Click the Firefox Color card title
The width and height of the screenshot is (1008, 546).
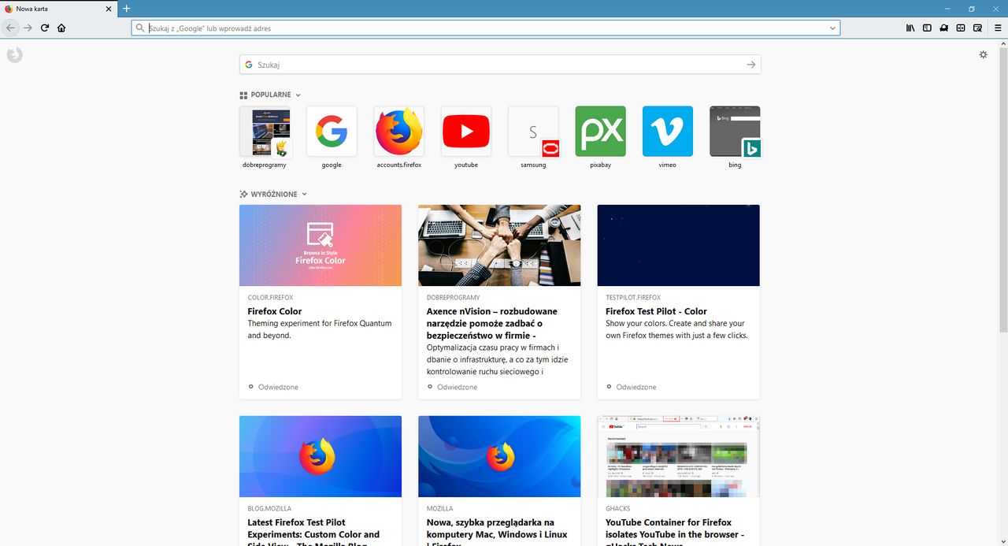point(275,311)
